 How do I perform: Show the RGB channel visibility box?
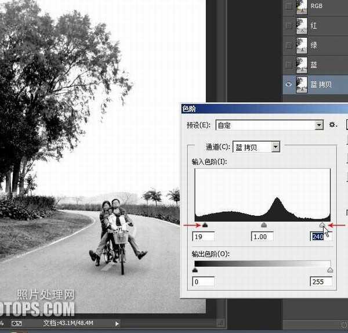click(x=288, y=6)
